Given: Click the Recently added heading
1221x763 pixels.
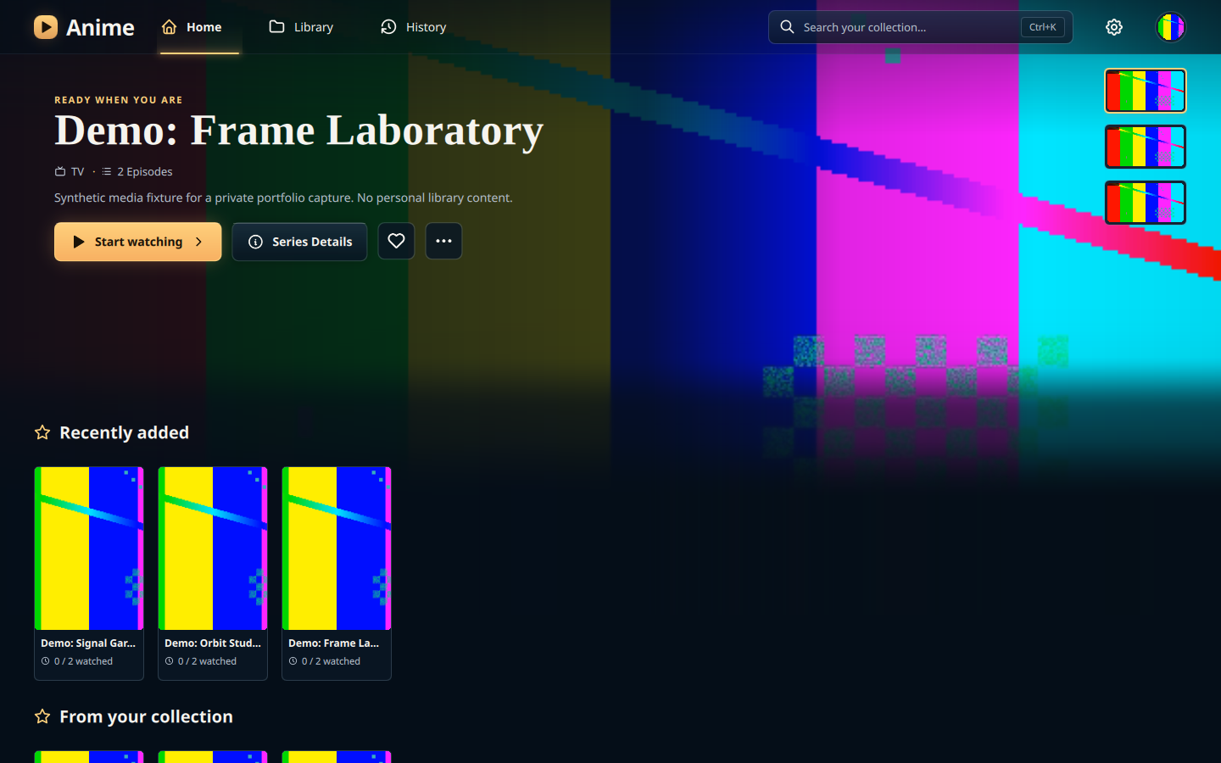Looking at the screenshot, I should coord(124,432).
